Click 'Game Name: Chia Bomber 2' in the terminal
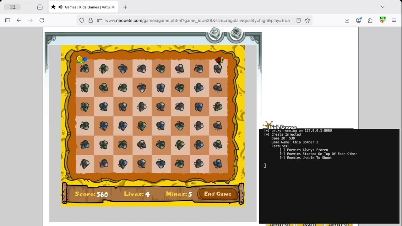This screenshot has width=402, height=226. click(x=295, y=142)
